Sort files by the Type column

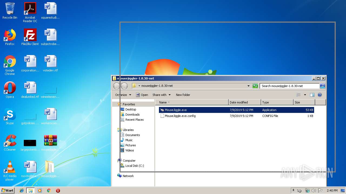[277, 102]
